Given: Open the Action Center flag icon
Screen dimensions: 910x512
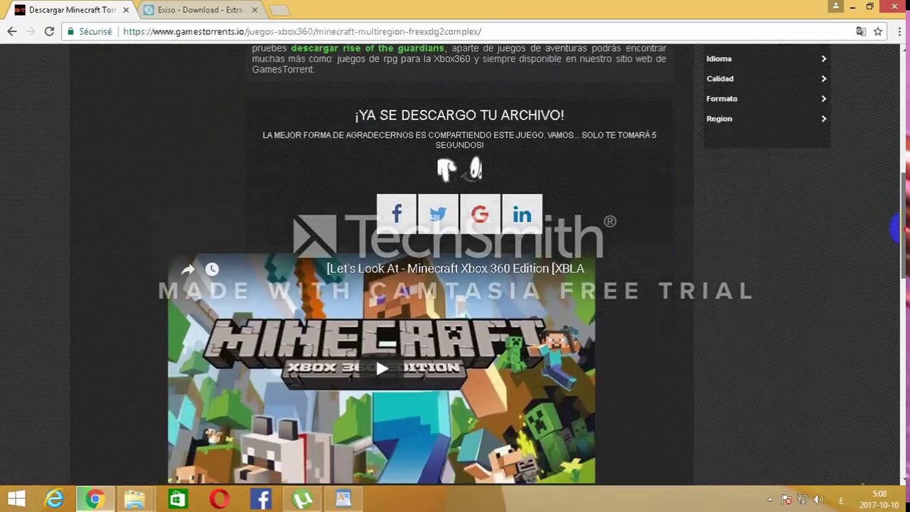Looking at the screenshot, I should coord(786,500).
